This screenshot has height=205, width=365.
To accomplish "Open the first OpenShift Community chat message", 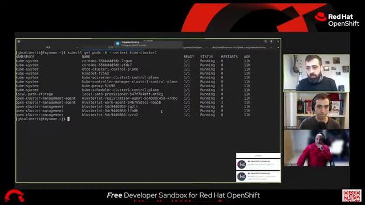I will (258, 164).
